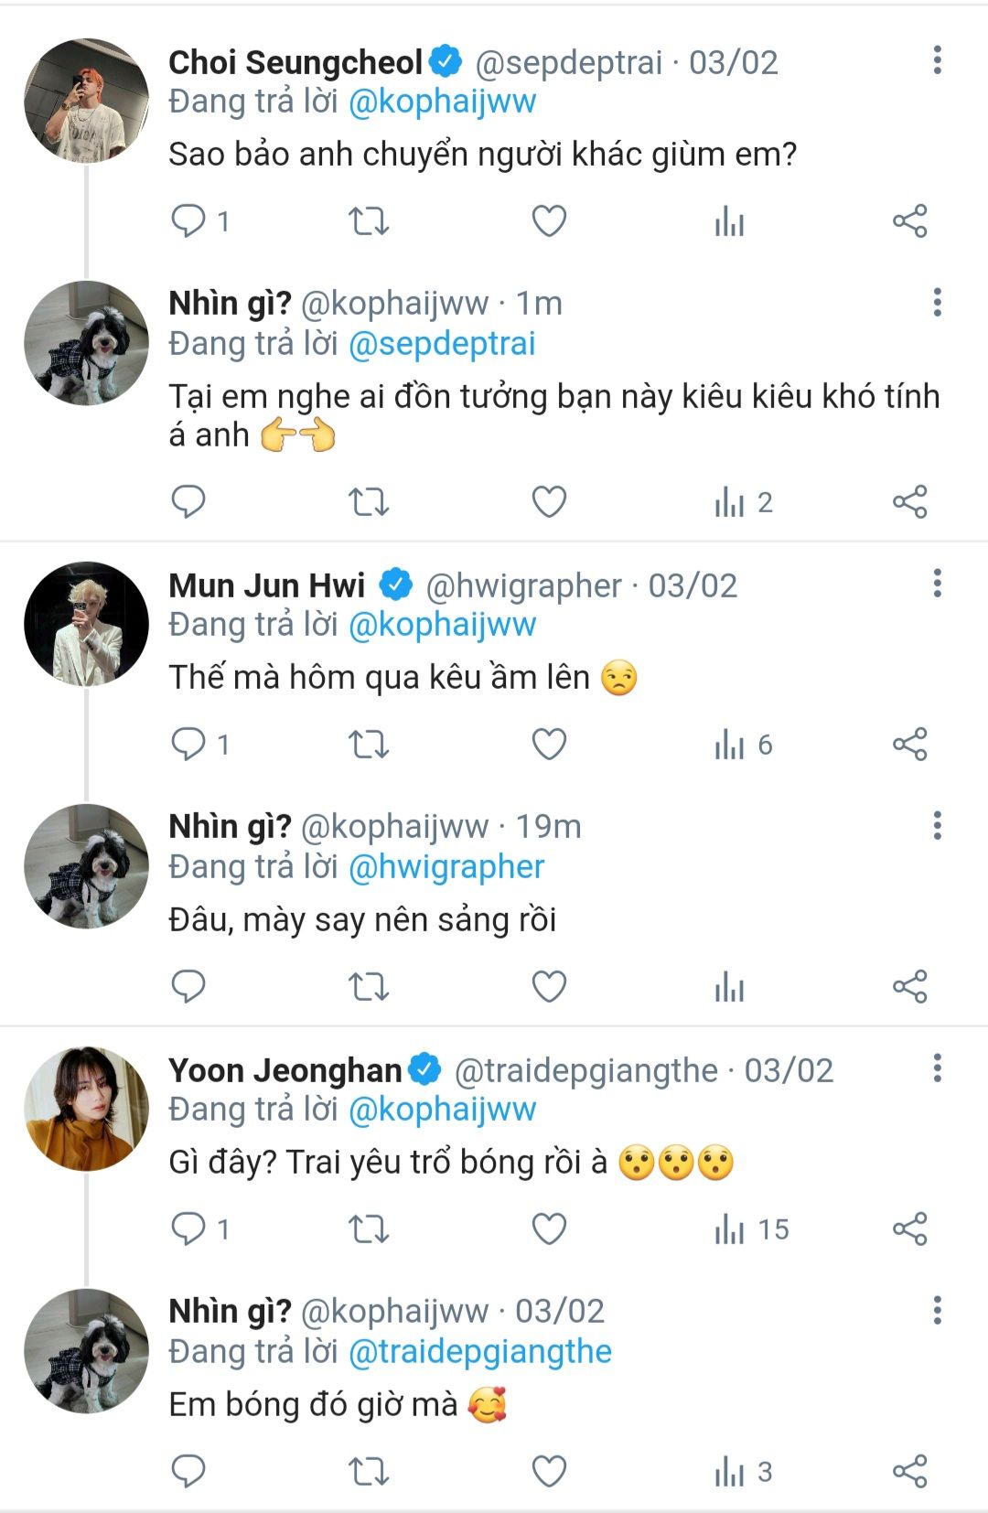This screenshot has width=988, height=1513.
Task: View analytics on Yoon Jeonghan's tweet
Action: (x=730, y=1229)
